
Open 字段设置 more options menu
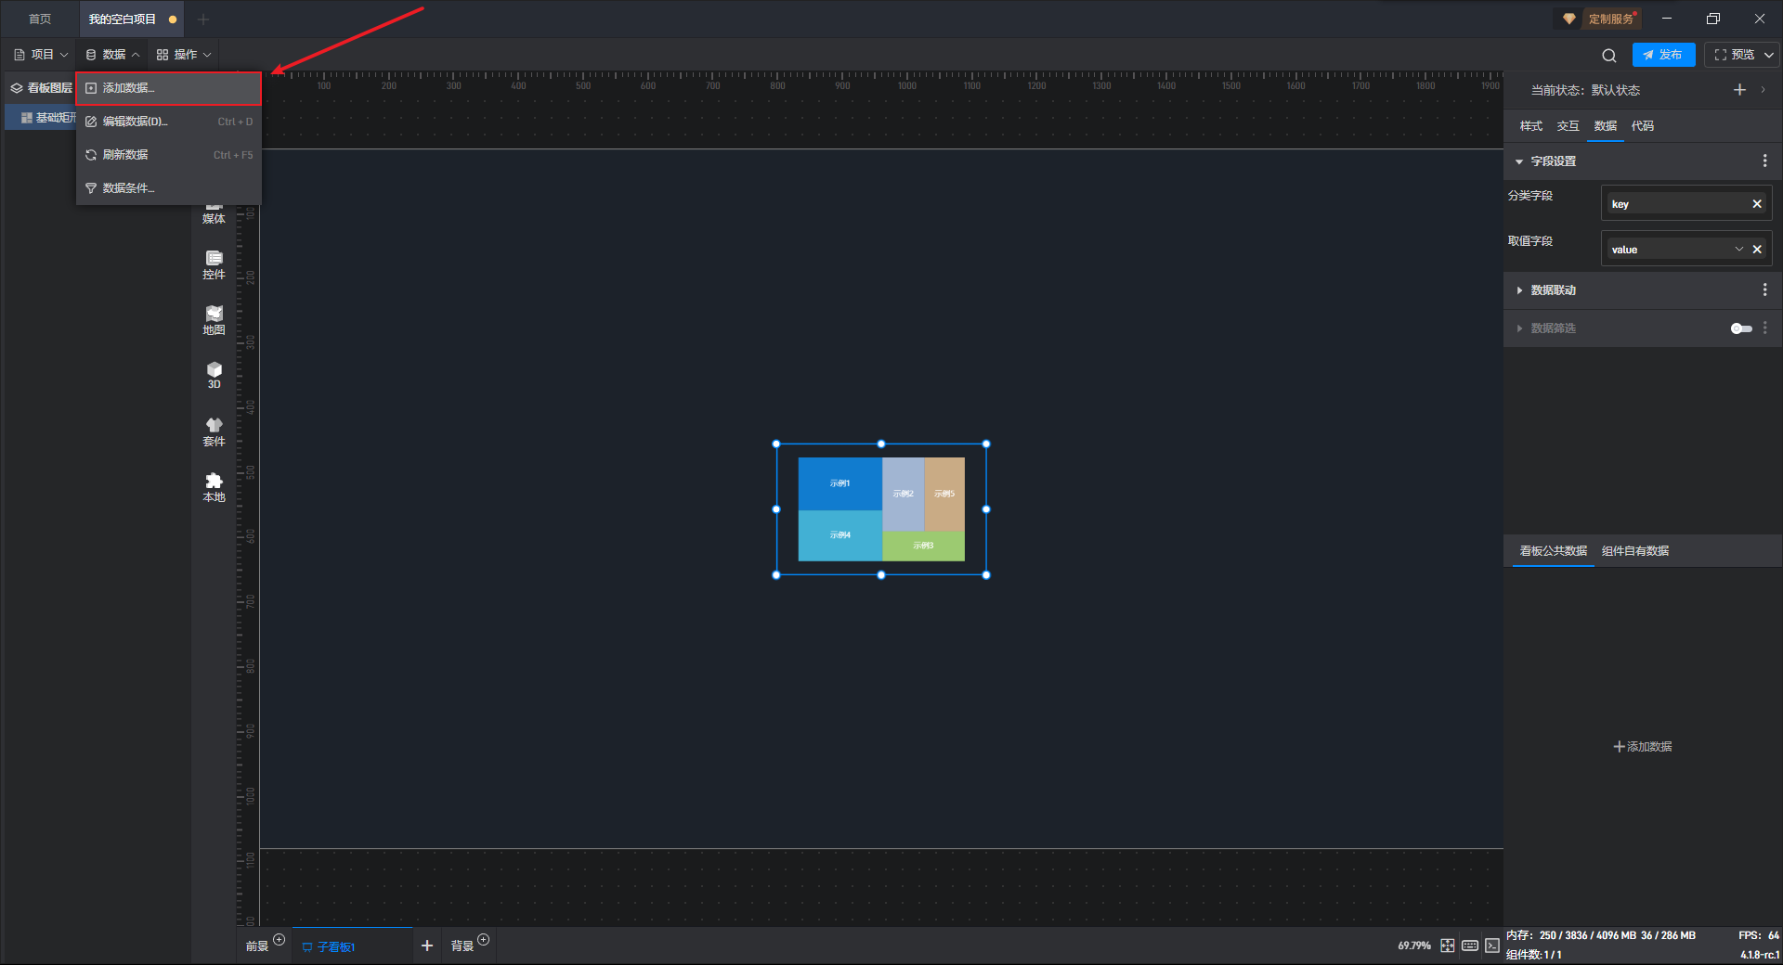(1764, 161)
